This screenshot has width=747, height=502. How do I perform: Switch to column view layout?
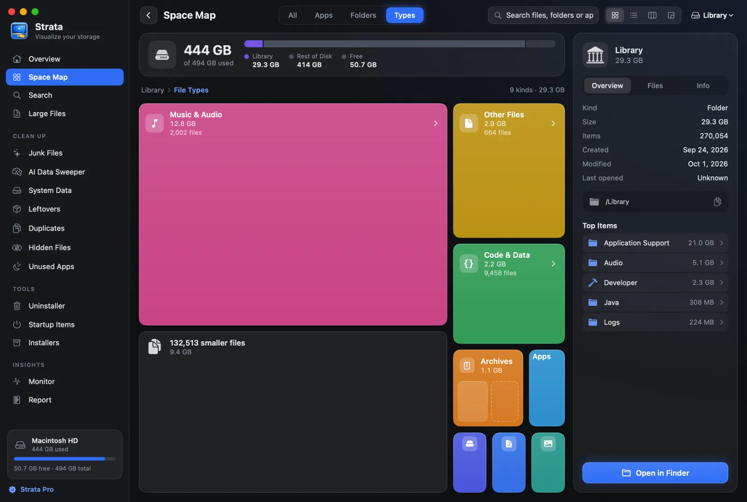pyautogui.click(x=652, y=15)
